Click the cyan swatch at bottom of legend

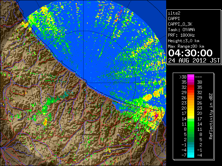191,155
